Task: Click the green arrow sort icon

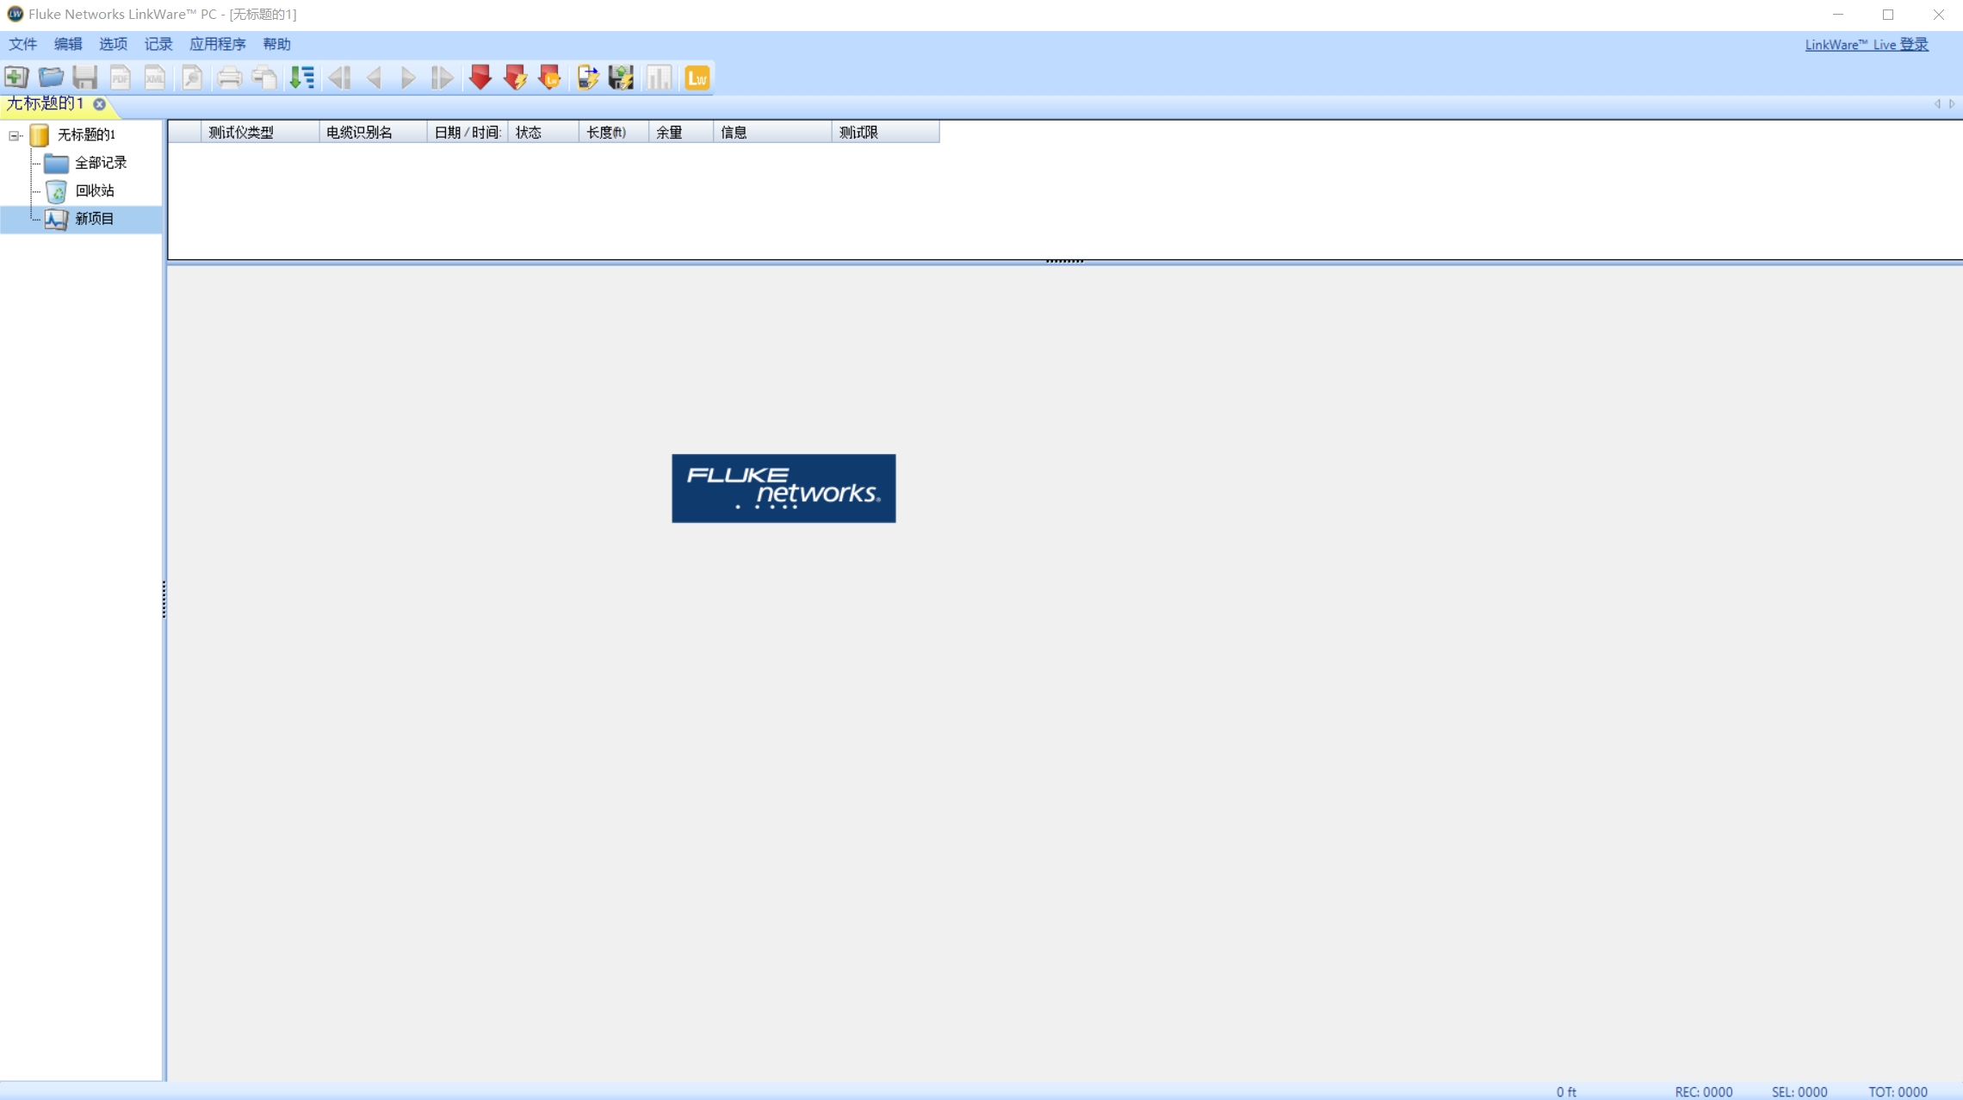Action: point(302,78)
